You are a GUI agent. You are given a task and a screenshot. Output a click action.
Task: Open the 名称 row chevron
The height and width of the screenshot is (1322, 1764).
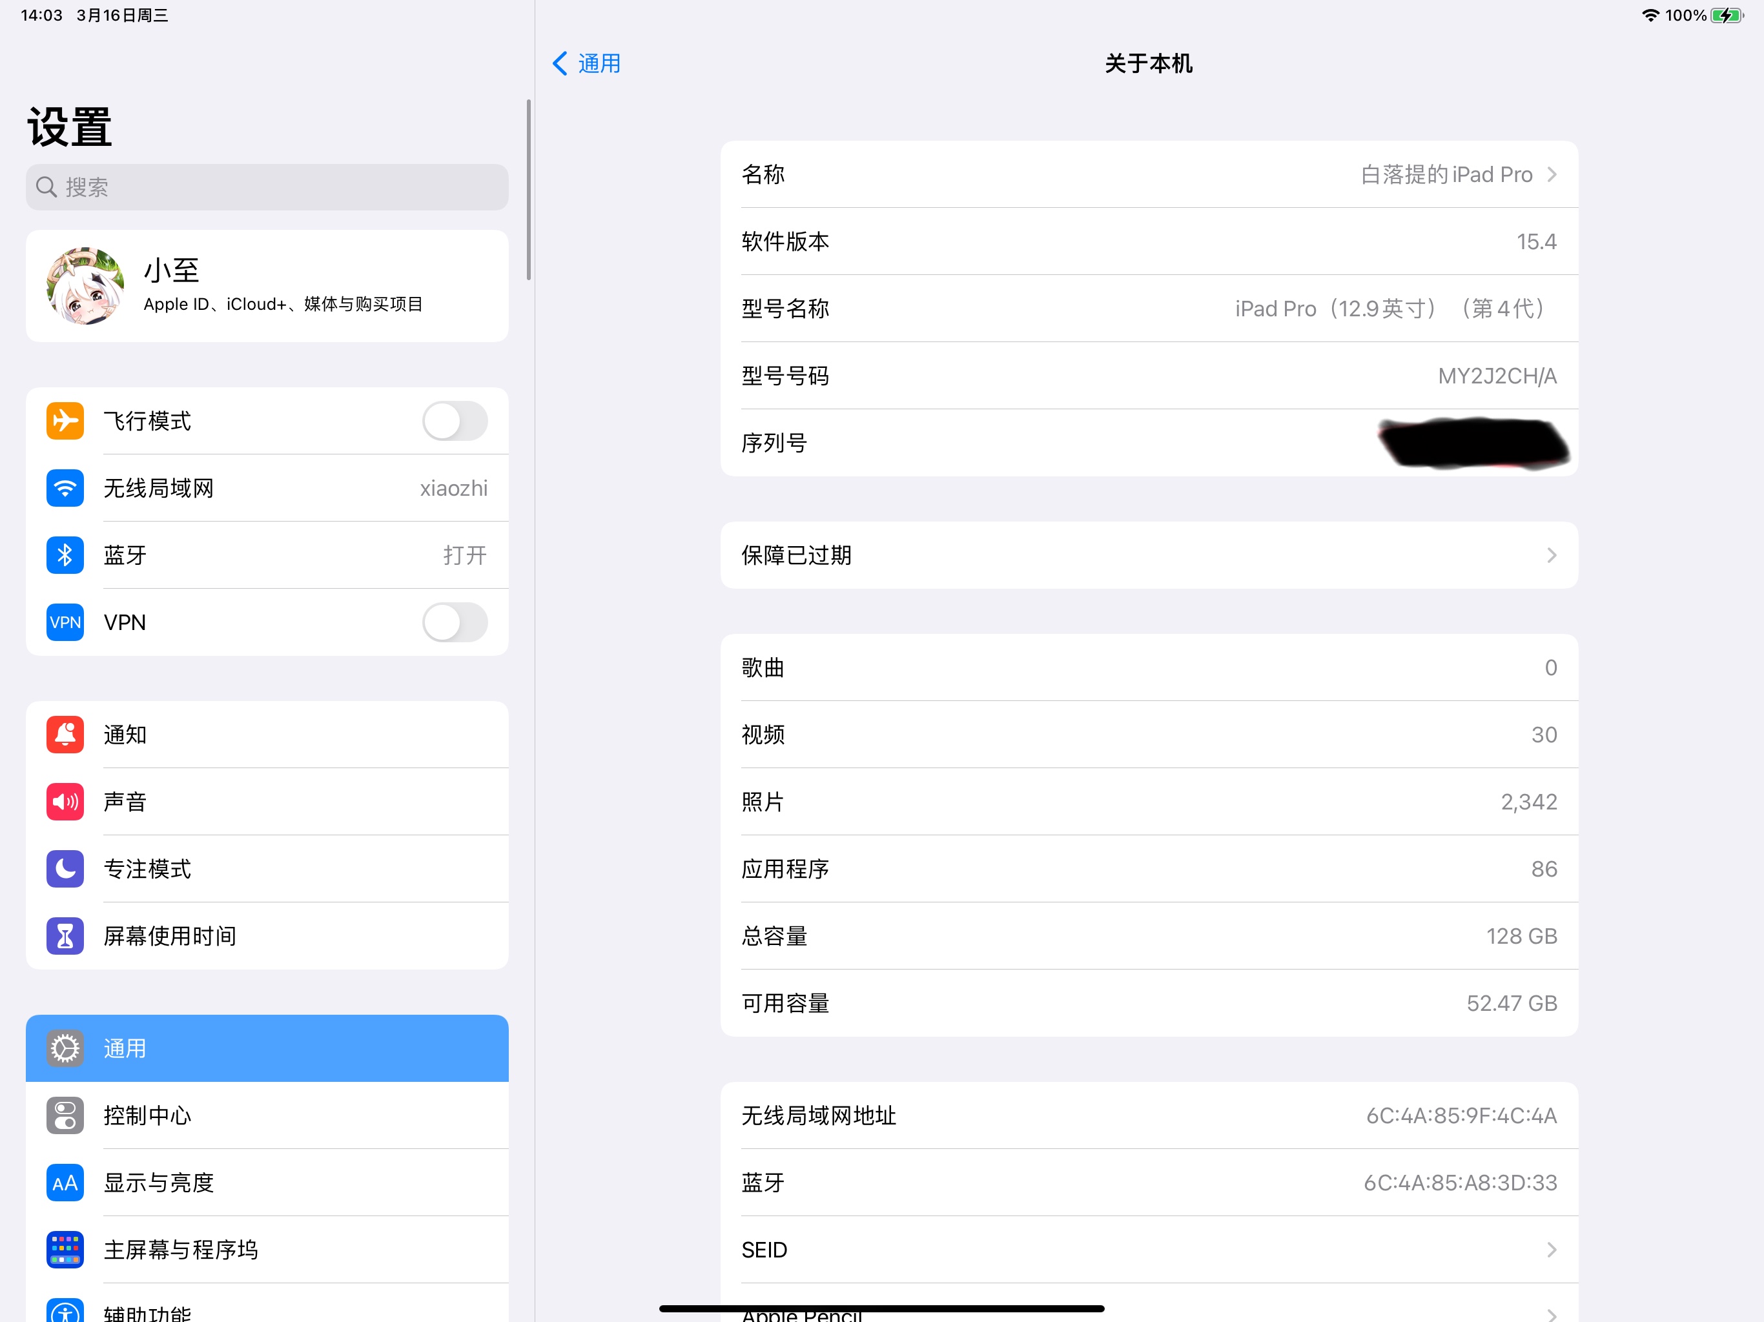[x=1551, y=175]
